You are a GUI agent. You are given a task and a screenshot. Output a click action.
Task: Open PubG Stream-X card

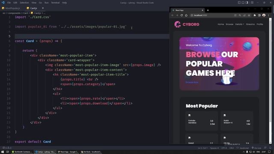click(x=237, y=121)
